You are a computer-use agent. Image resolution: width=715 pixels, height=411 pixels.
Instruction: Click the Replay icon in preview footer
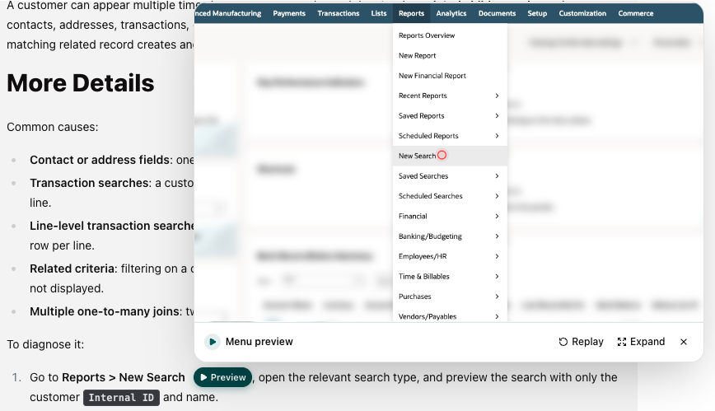tap(563, 342)
